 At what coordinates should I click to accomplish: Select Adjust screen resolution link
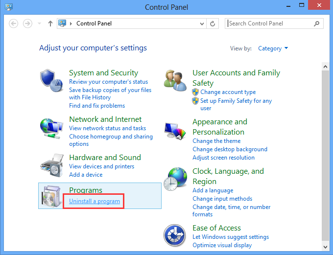(x=223, y=158)
